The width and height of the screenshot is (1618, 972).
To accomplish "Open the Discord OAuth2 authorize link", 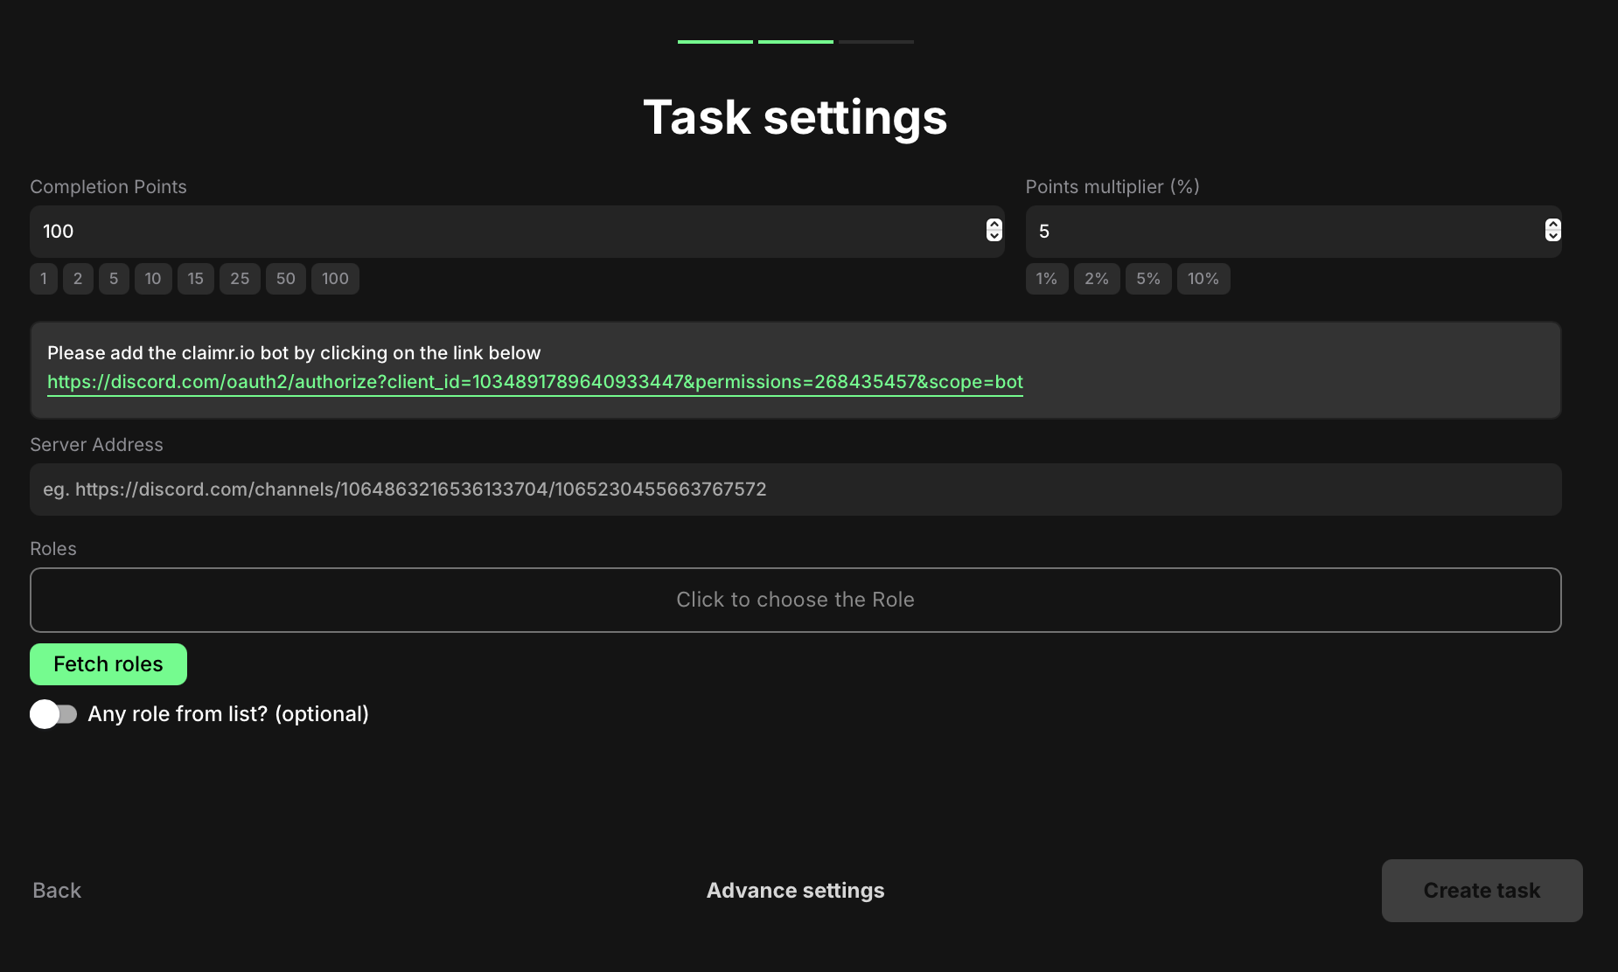I will pos(534,382).
